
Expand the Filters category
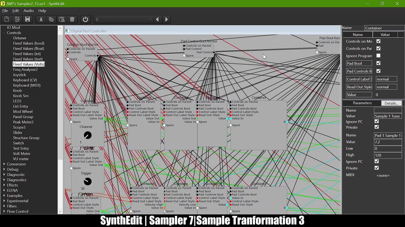(x=4, y=206)
